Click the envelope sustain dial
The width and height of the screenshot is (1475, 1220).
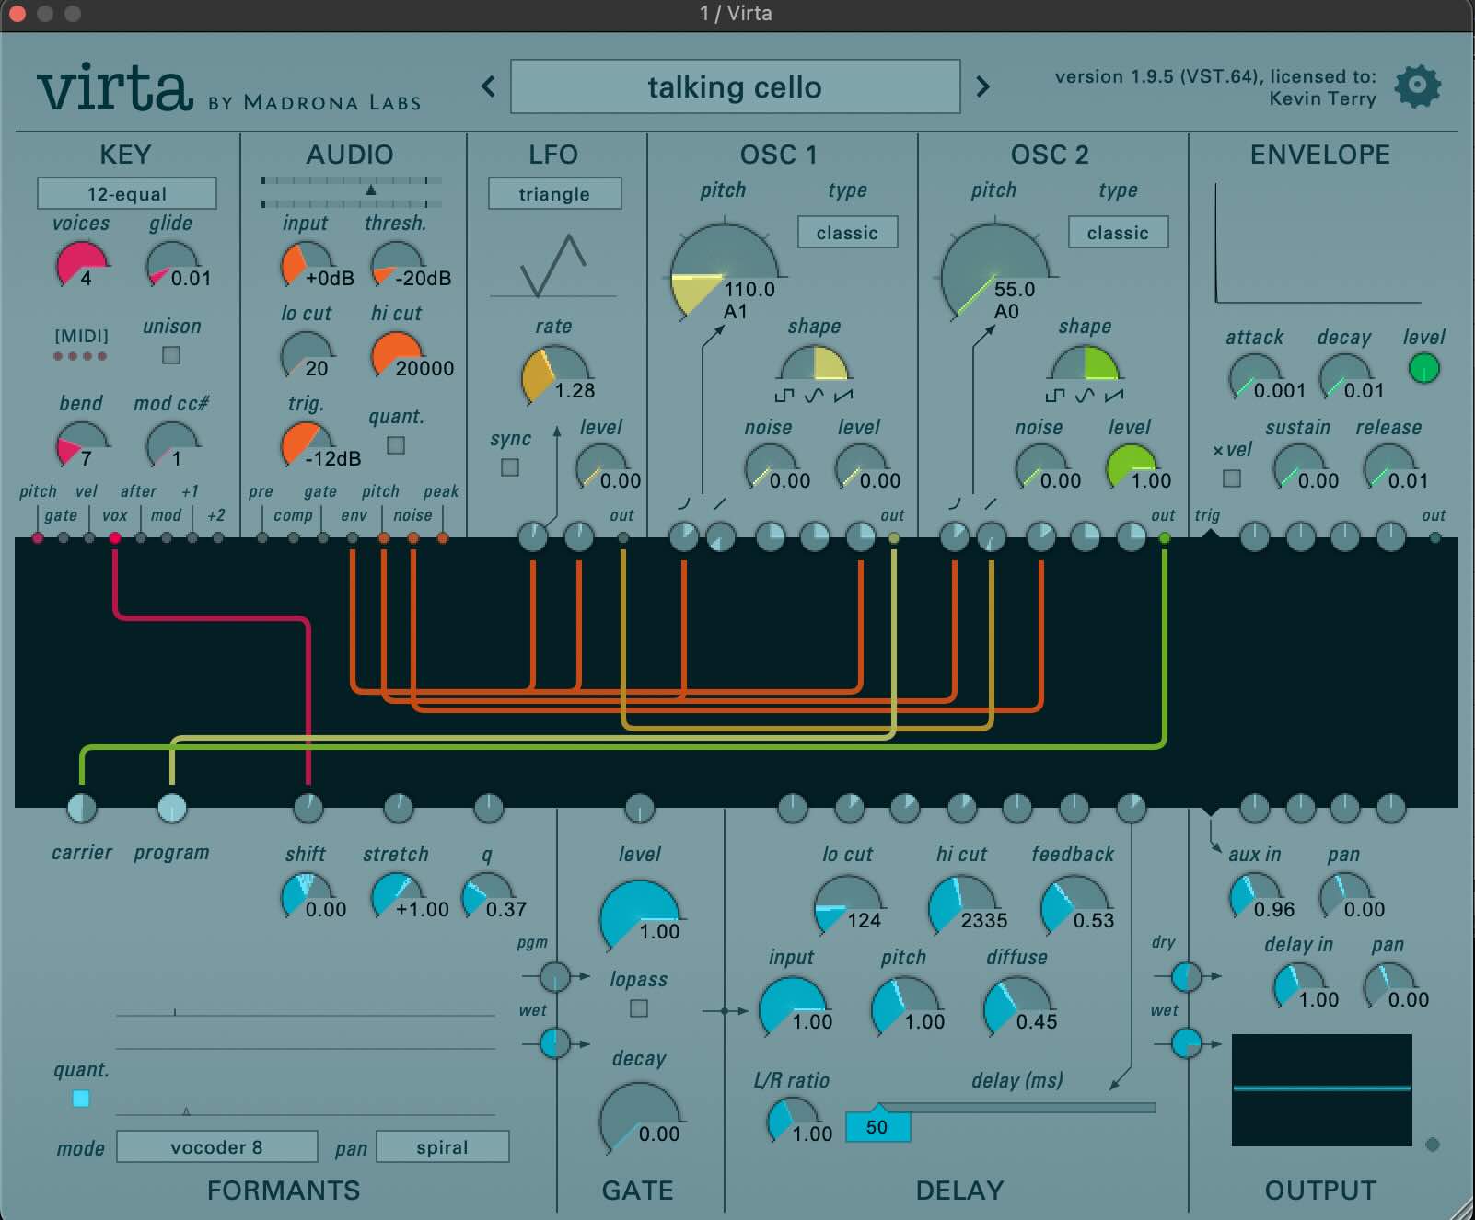1298,467
